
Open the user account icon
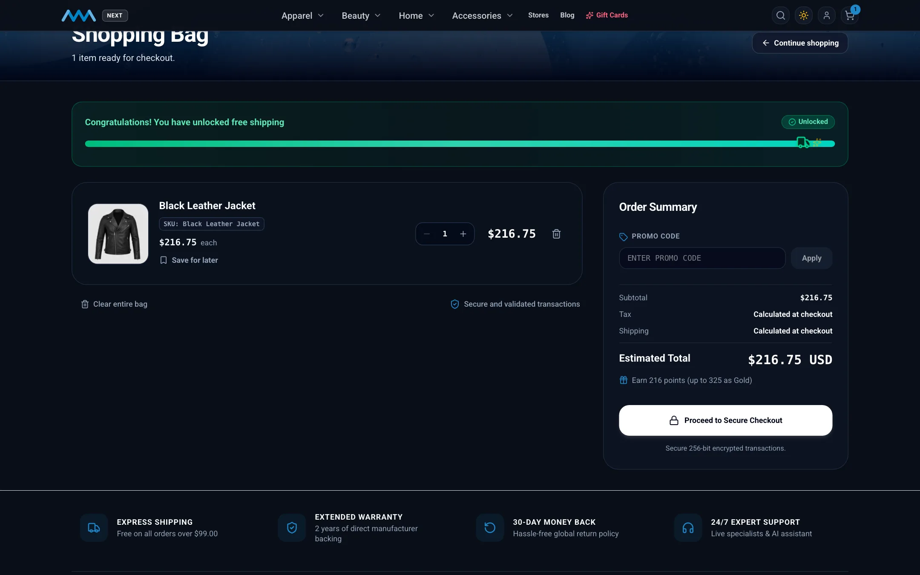coord(826,15)
